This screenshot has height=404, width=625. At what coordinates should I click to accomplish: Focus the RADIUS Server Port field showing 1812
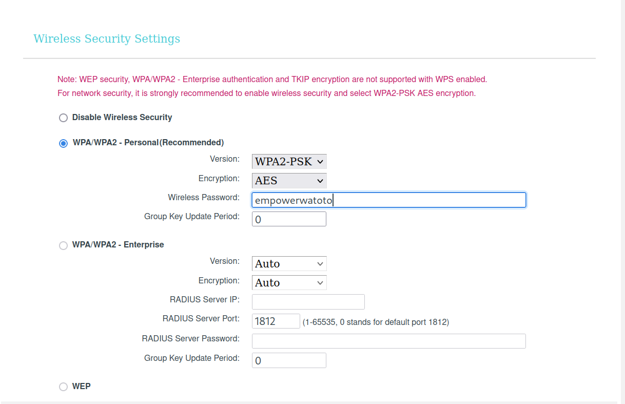pyautogui.click(x=276, y=321)
